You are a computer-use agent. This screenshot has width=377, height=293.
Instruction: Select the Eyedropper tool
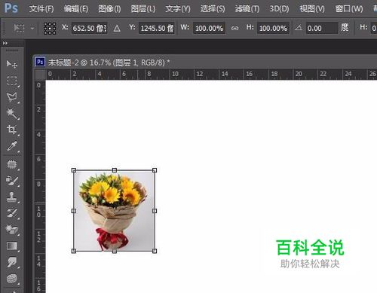(x=12, y=146)
